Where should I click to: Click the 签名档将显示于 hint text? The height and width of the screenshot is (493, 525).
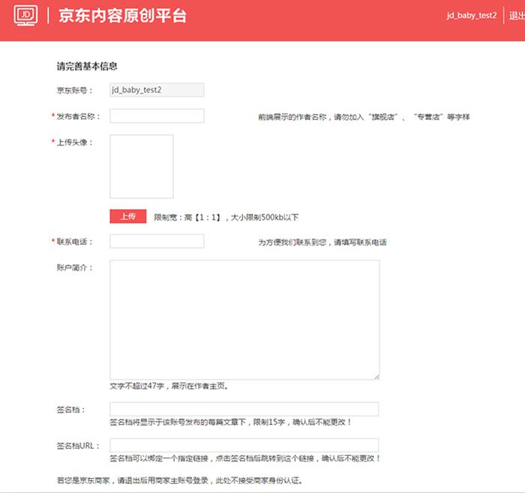231,422
